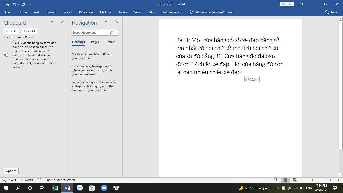
Task: Open Clipboard pane task options dropdown
Action: (52, 22)
